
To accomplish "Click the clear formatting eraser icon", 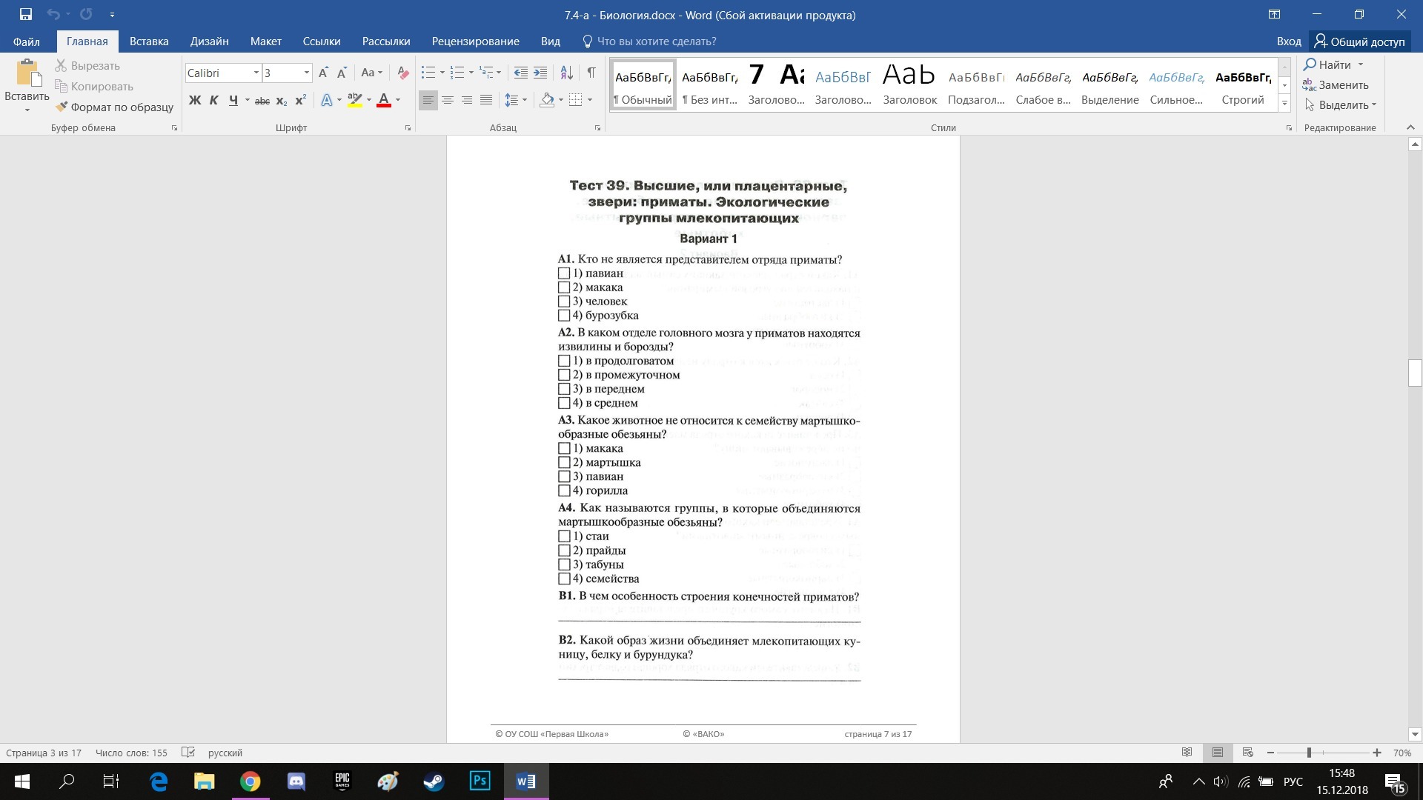I will tap(403, 73).
